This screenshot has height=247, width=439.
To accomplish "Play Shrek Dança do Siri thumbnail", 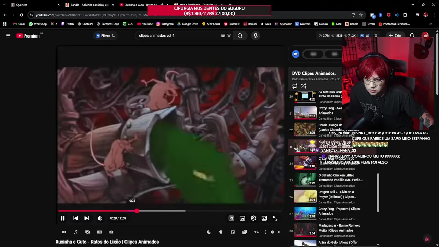I will pyautogui.click(x=305, y=129).
